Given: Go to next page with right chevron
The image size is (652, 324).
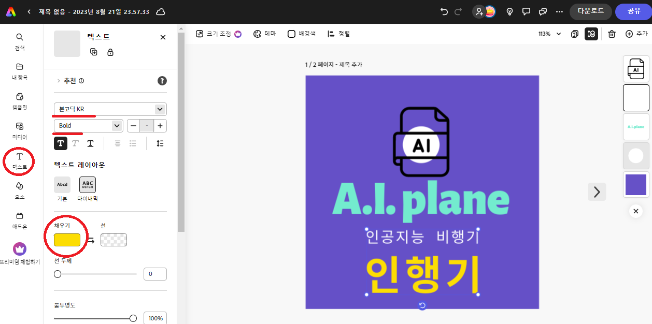Looking at the screenshot, I should coord(597,192).
